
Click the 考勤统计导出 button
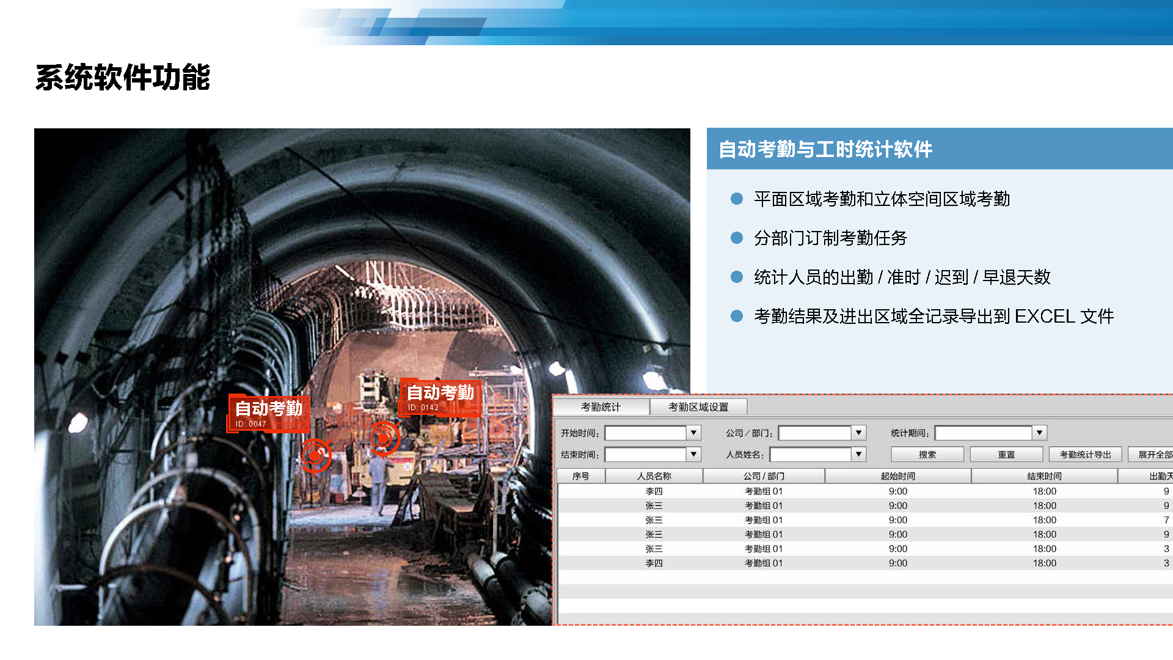1085,454
